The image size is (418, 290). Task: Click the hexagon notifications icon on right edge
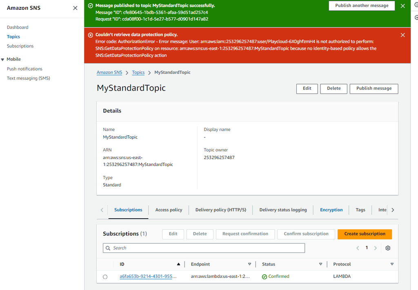(x=416, y=16)
